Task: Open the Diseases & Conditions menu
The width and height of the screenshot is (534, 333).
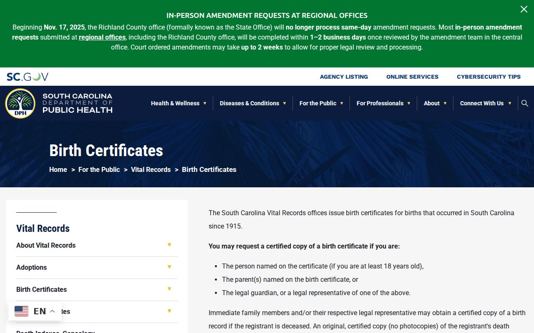Action: click(249, 103)
